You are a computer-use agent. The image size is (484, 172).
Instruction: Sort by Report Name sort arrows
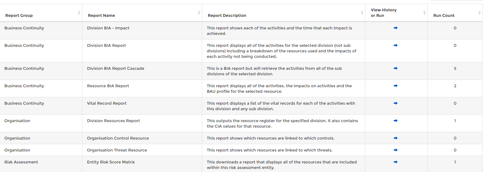pos(199,13)
